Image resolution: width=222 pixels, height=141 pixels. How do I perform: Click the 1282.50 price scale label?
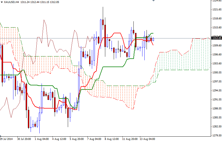[x=217, y=127]
